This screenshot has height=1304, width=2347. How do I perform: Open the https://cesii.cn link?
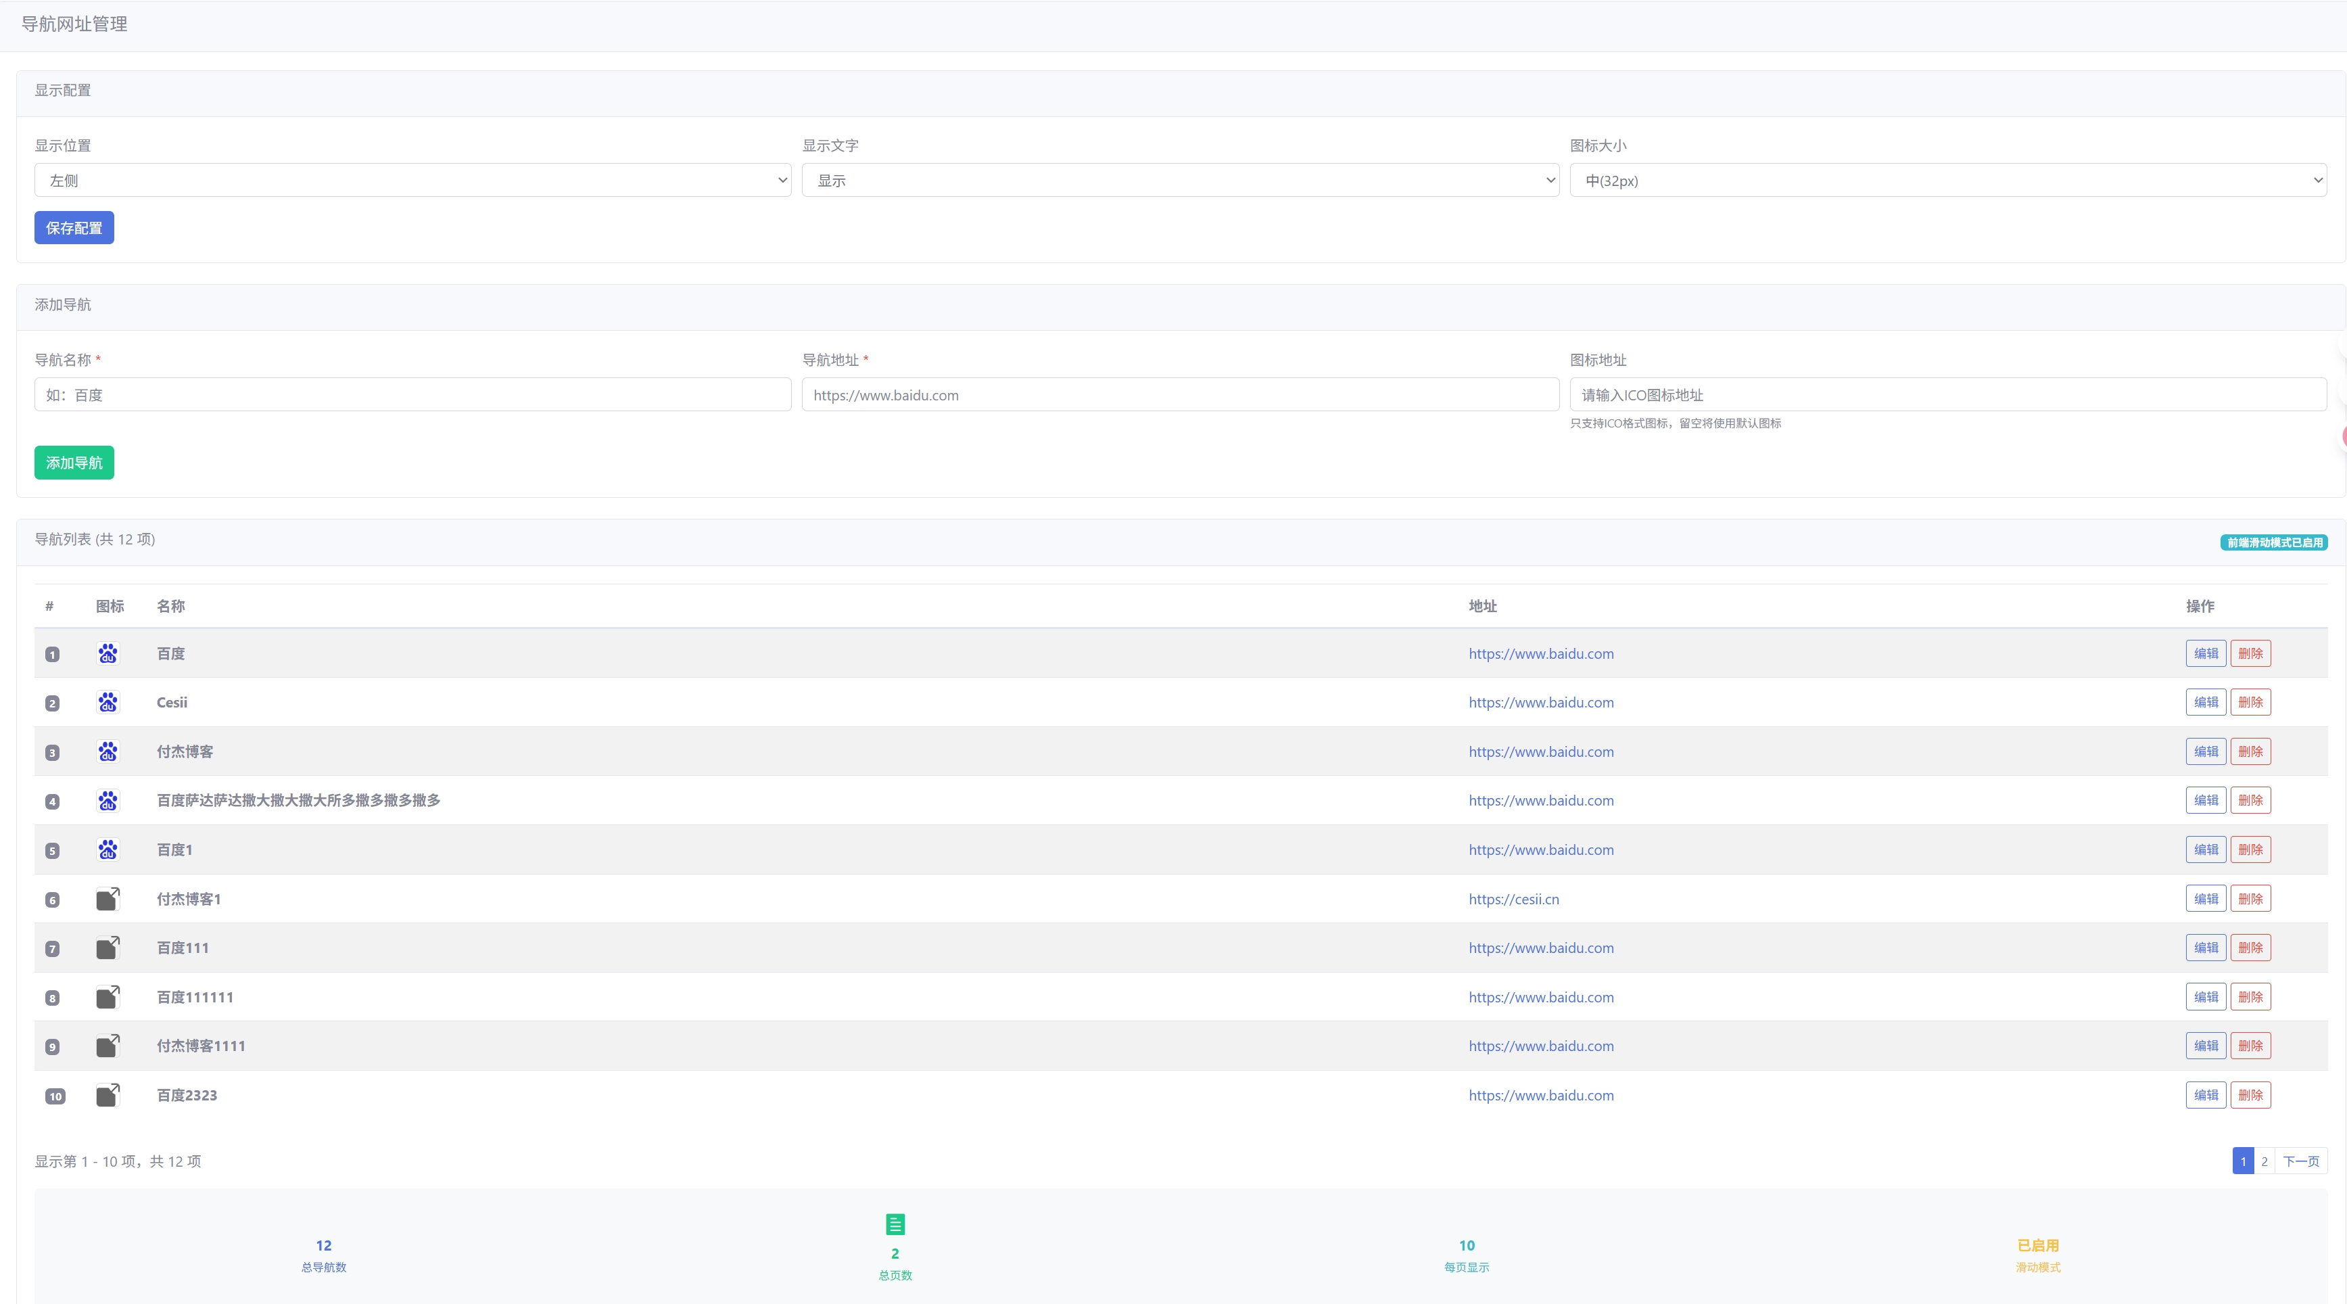coord(1513,900)
